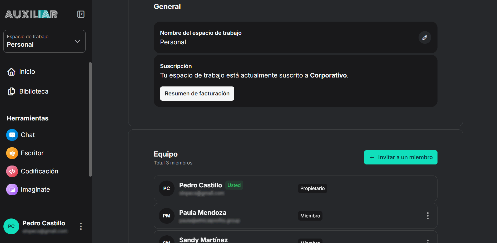Collapse the sidebar with the panel icon

click(x=81, y=14)
